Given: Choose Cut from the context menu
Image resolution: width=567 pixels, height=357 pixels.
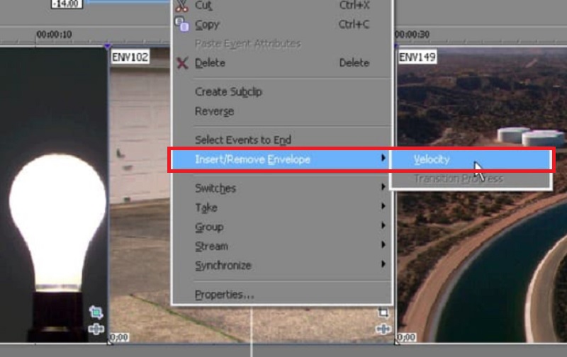Looking at the screenshot, I should pyautogui.click(x=282, y=6).
